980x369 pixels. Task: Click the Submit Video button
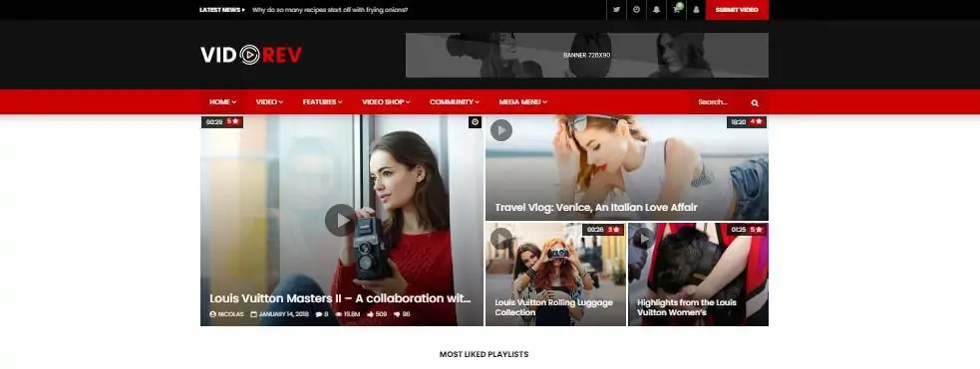point(737,10)
